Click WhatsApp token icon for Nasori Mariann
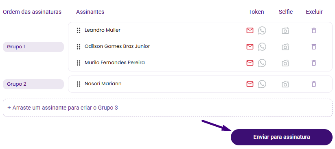Viewport: 335px width, 149px height. [262, 84]
